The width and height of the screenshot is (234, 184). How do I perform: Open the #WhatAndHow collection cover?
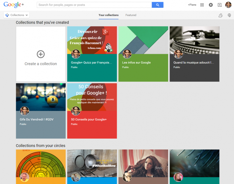coord(92,163)
